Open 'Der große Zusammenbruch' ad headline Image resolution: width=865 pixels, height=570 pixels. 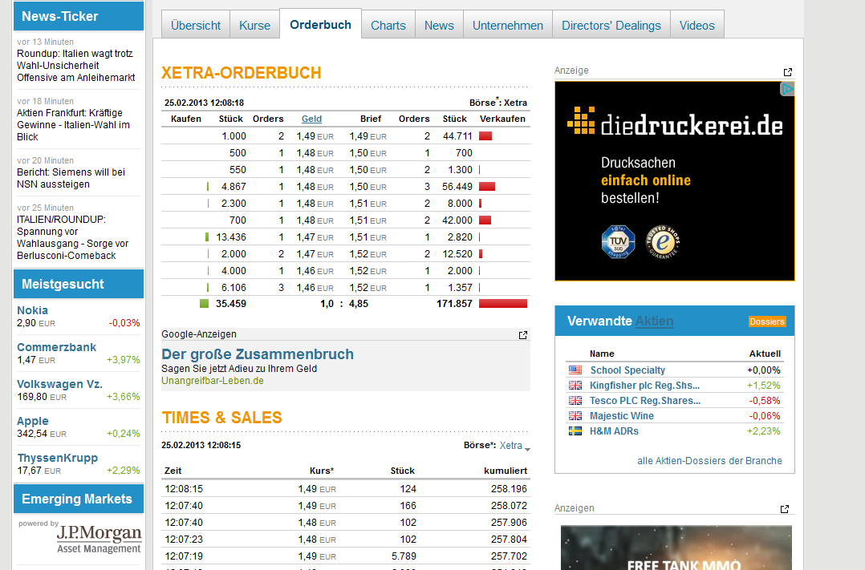(x=258, y=354)
